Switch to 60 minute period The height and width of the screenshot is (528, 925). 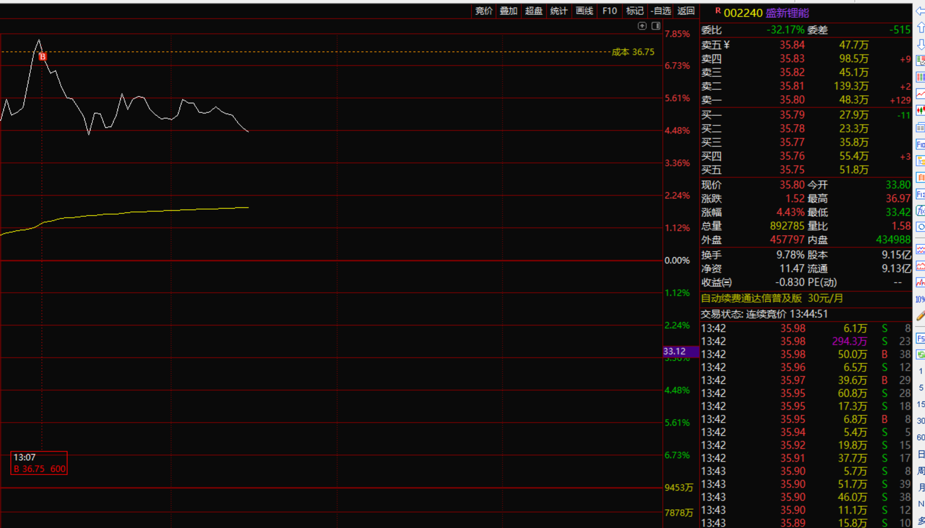click(x=920, y=438)
